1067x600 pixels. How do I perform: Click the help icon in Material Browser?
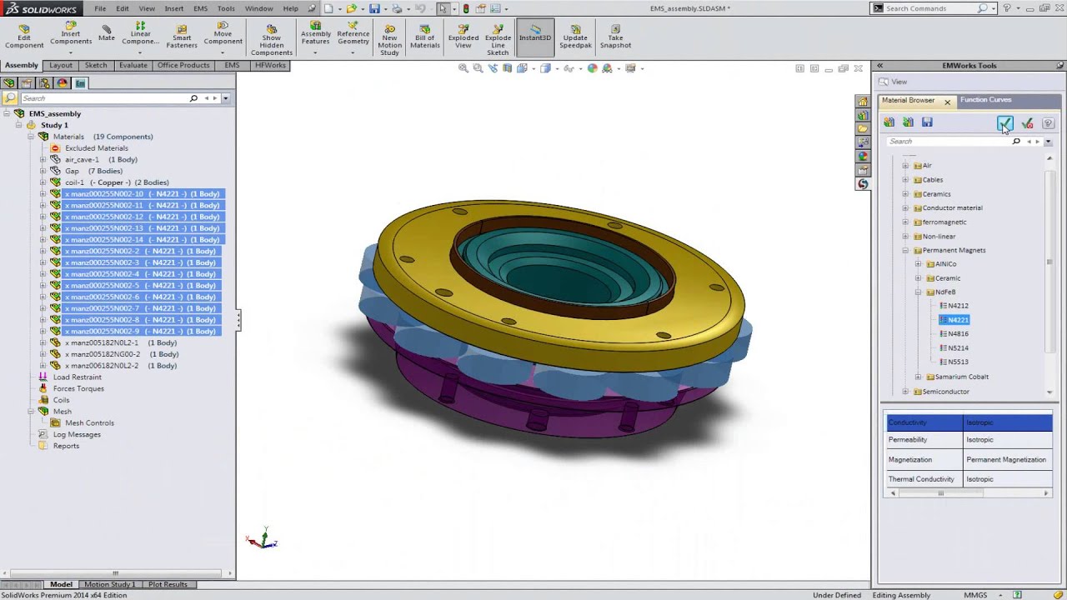pos(1048,123)
